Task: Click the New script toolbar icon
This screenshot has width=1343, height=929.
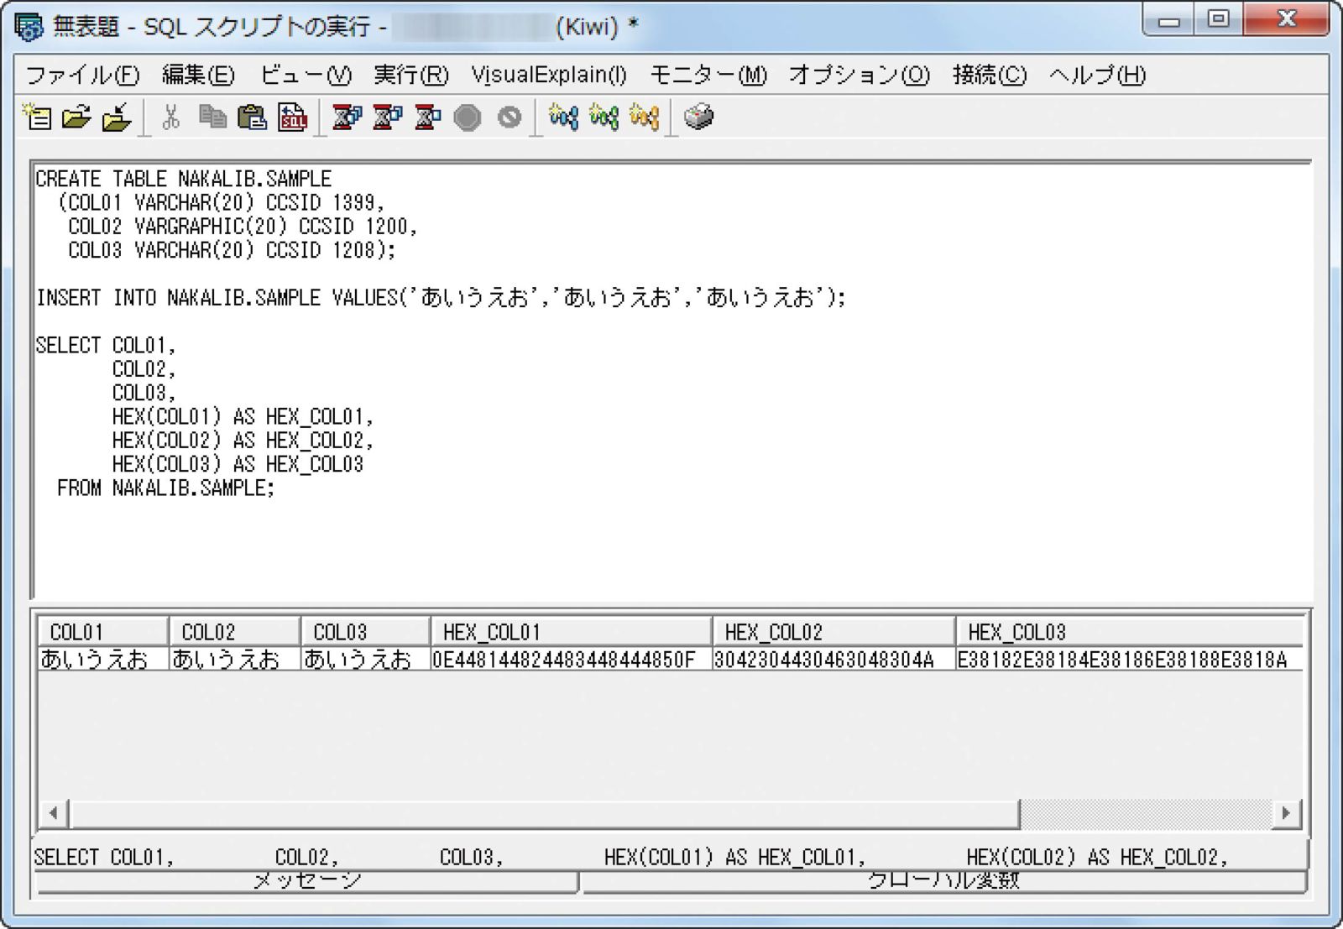Action: [x=37, y=117]
